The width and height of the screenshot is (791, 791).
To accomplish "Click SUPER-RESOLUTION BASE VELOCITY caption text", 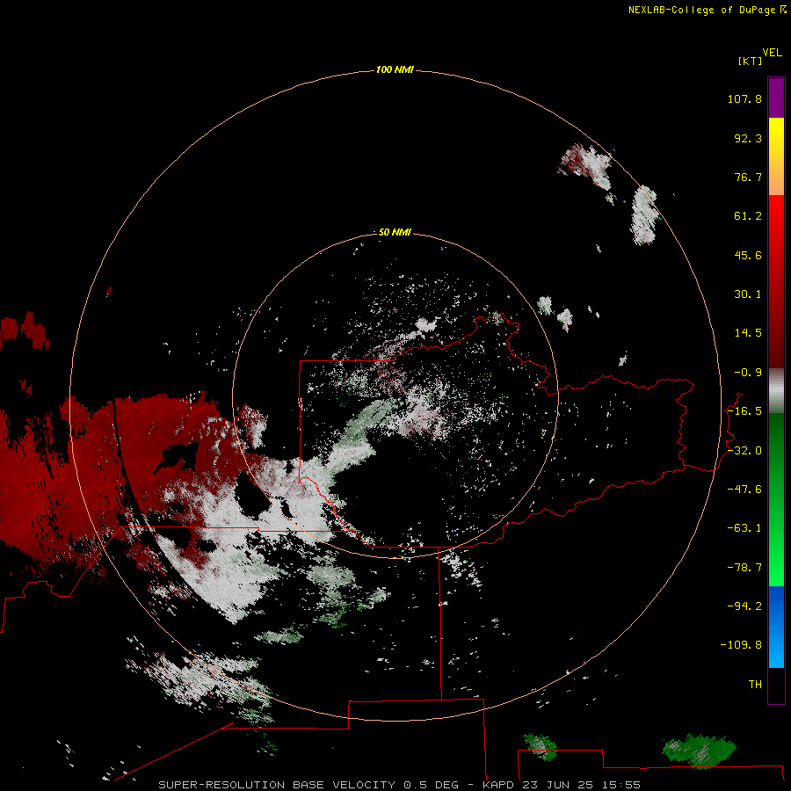I will 277,785.
